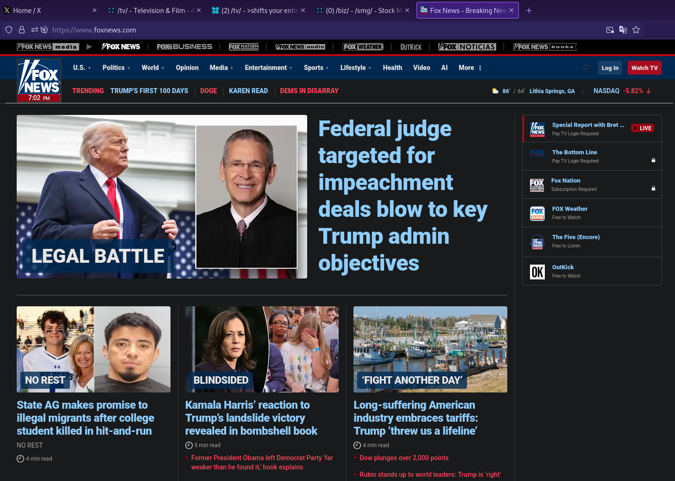
Task: Open the Fox News Media network logo
Action: pos(48,47)
